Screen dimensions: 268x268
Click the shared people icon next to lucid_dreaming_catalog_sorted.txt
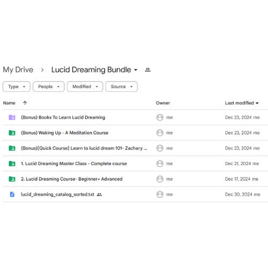coord(99,195)
